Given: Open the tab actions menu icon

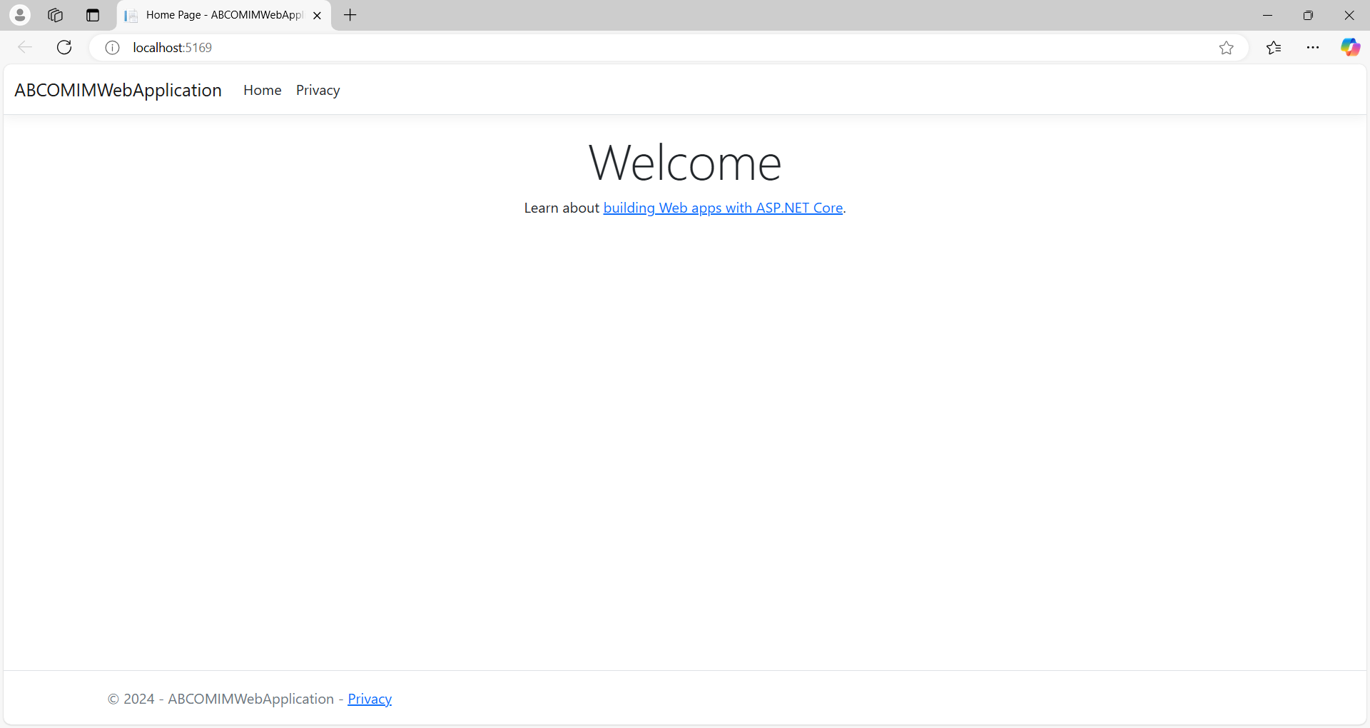Looking at the screenshot, I should click(x=93, y=15).
